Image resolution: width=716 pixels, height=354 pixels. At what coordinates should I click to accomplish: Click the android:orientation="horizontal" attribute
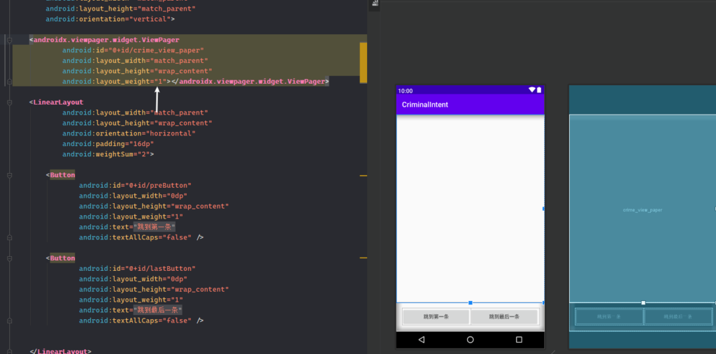pos(129,133)
